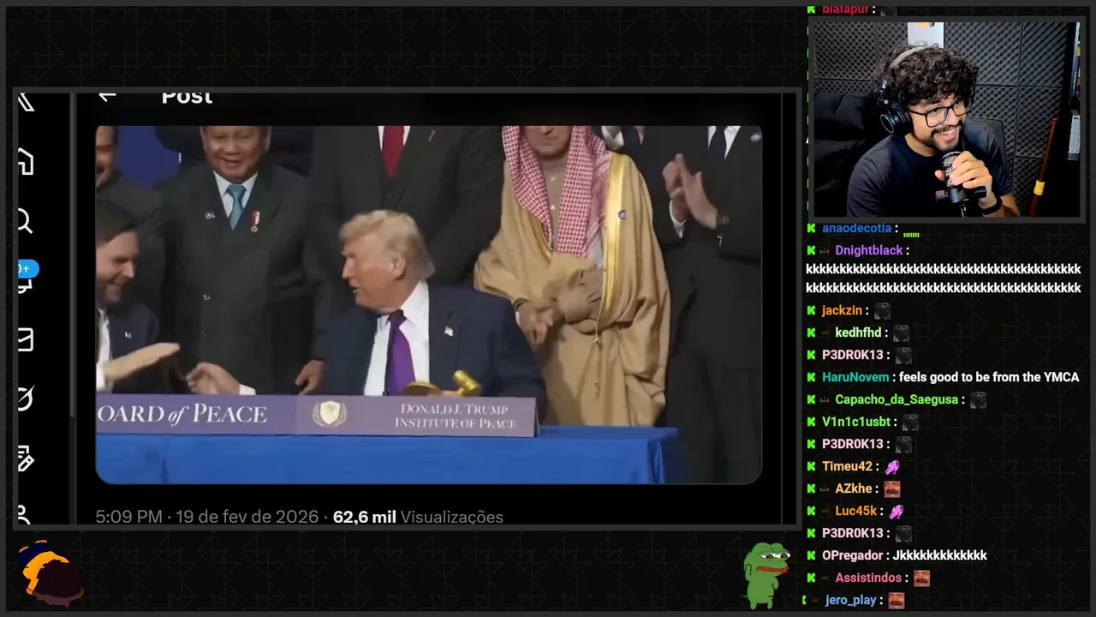
Task: Click the green Pepe frog sticker
Action: point(765,573)
